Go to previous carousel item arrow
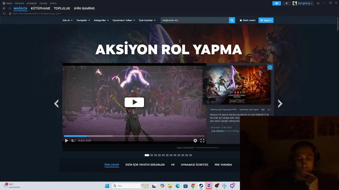The image size is (339, 190). coord(56,103)
